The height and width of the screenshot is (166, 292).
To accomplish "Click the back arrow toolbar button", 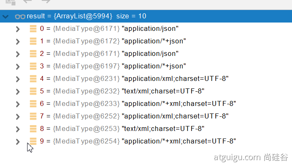I will click(x=28, y=2).
